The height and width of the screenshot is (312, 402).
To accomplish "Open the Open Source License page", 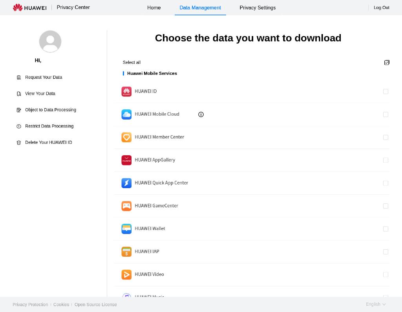I will coord(95,304).
